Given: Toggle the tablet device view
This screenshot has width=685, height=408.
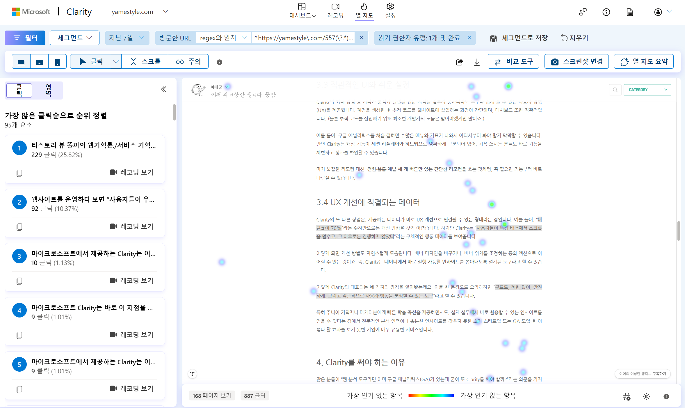Looking at the screenshot, I should [x=39, y=62].
